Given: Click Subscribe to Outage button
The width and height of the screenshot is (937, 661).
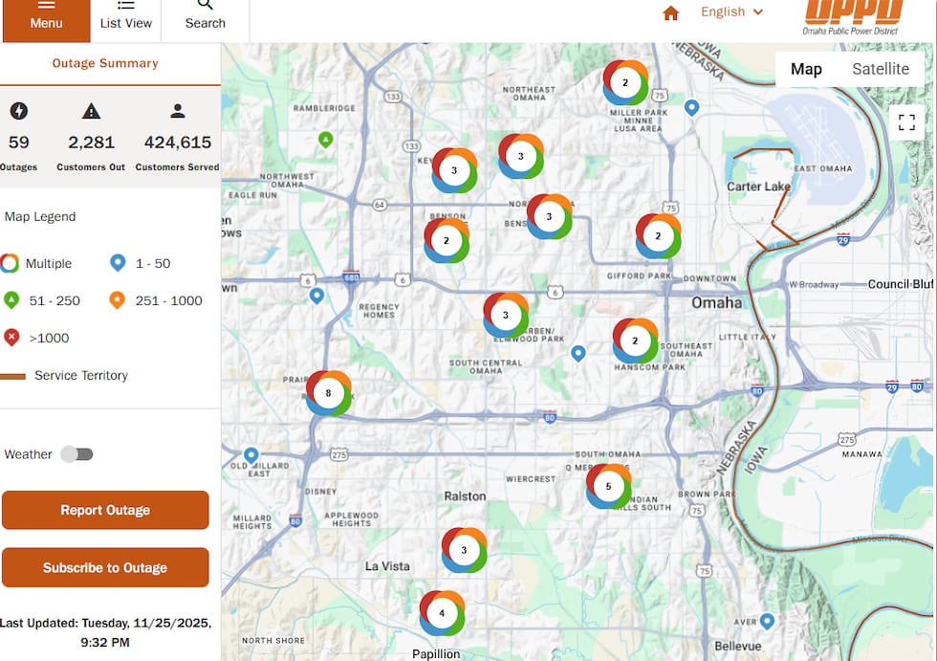Looking at the screenshot, I should pyautogui.click(x=105, y=567).
